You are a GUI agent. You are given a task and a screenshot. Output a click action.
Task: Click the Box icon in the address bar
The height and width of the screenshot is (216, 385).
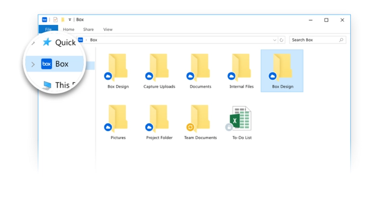click(80, 40)
